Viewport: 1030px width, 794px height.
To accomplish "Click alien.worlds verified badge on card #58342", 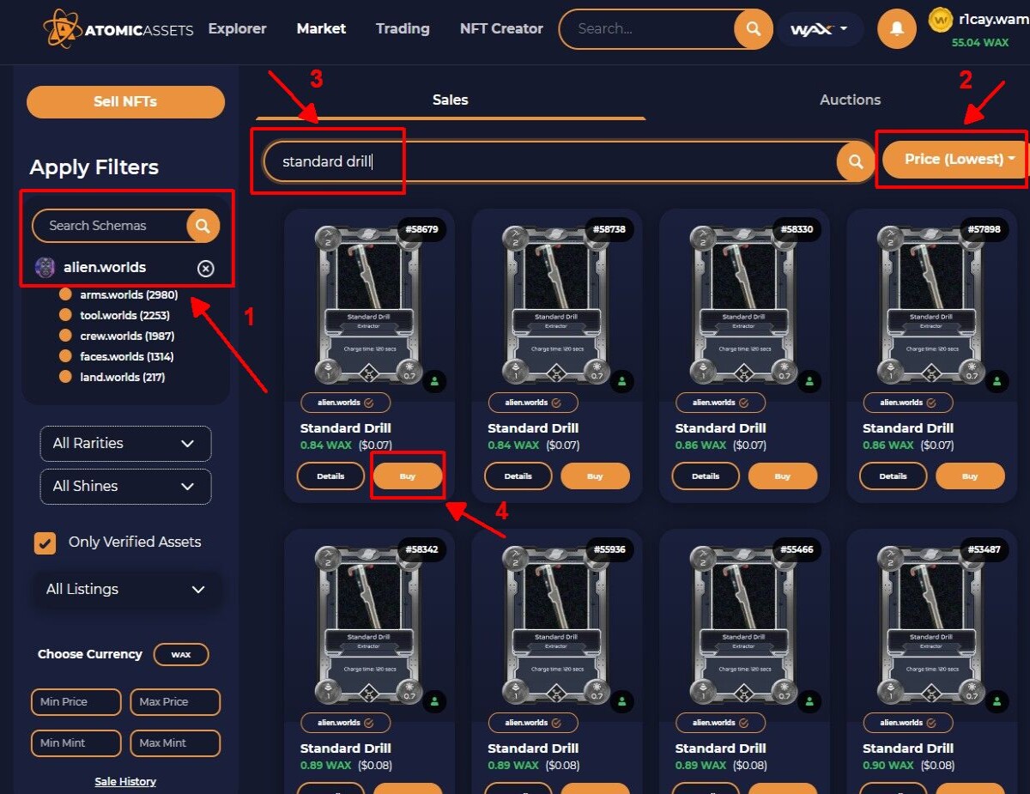I will click(346, 723).
